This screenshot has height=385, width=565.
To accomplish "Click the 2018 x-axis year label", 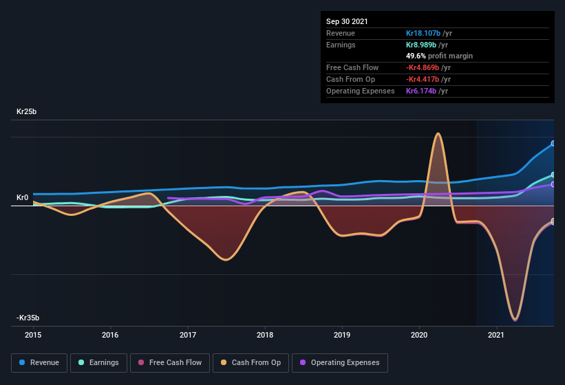I will coord(265,335).
